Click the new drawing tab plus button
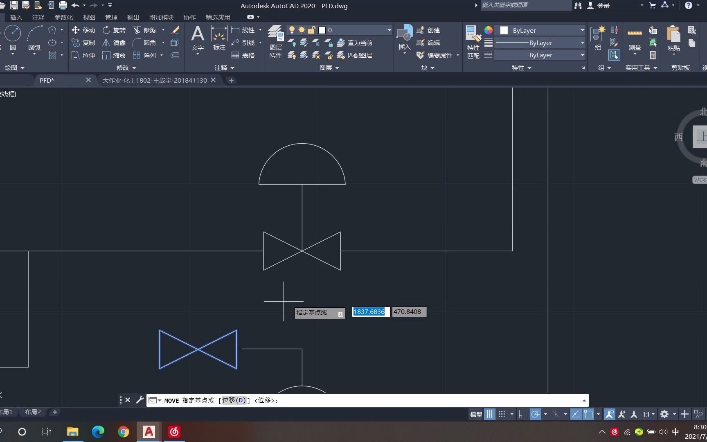The width and height of the screenshot is (707, 442). [231, 80]
